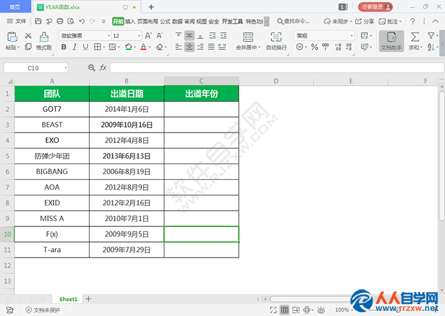Viewport: 445px width, 316px height.
Task: Click the Print icon in quick toolbar
Action: 60,21
